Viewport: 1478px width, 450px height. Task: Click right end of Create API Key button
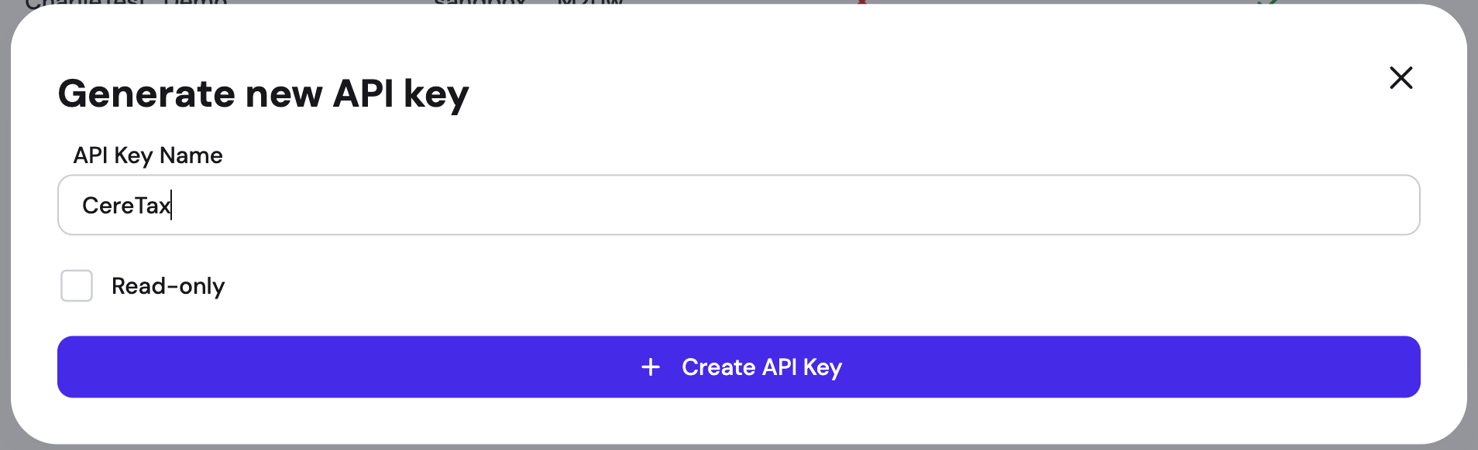click(1379, 367)
